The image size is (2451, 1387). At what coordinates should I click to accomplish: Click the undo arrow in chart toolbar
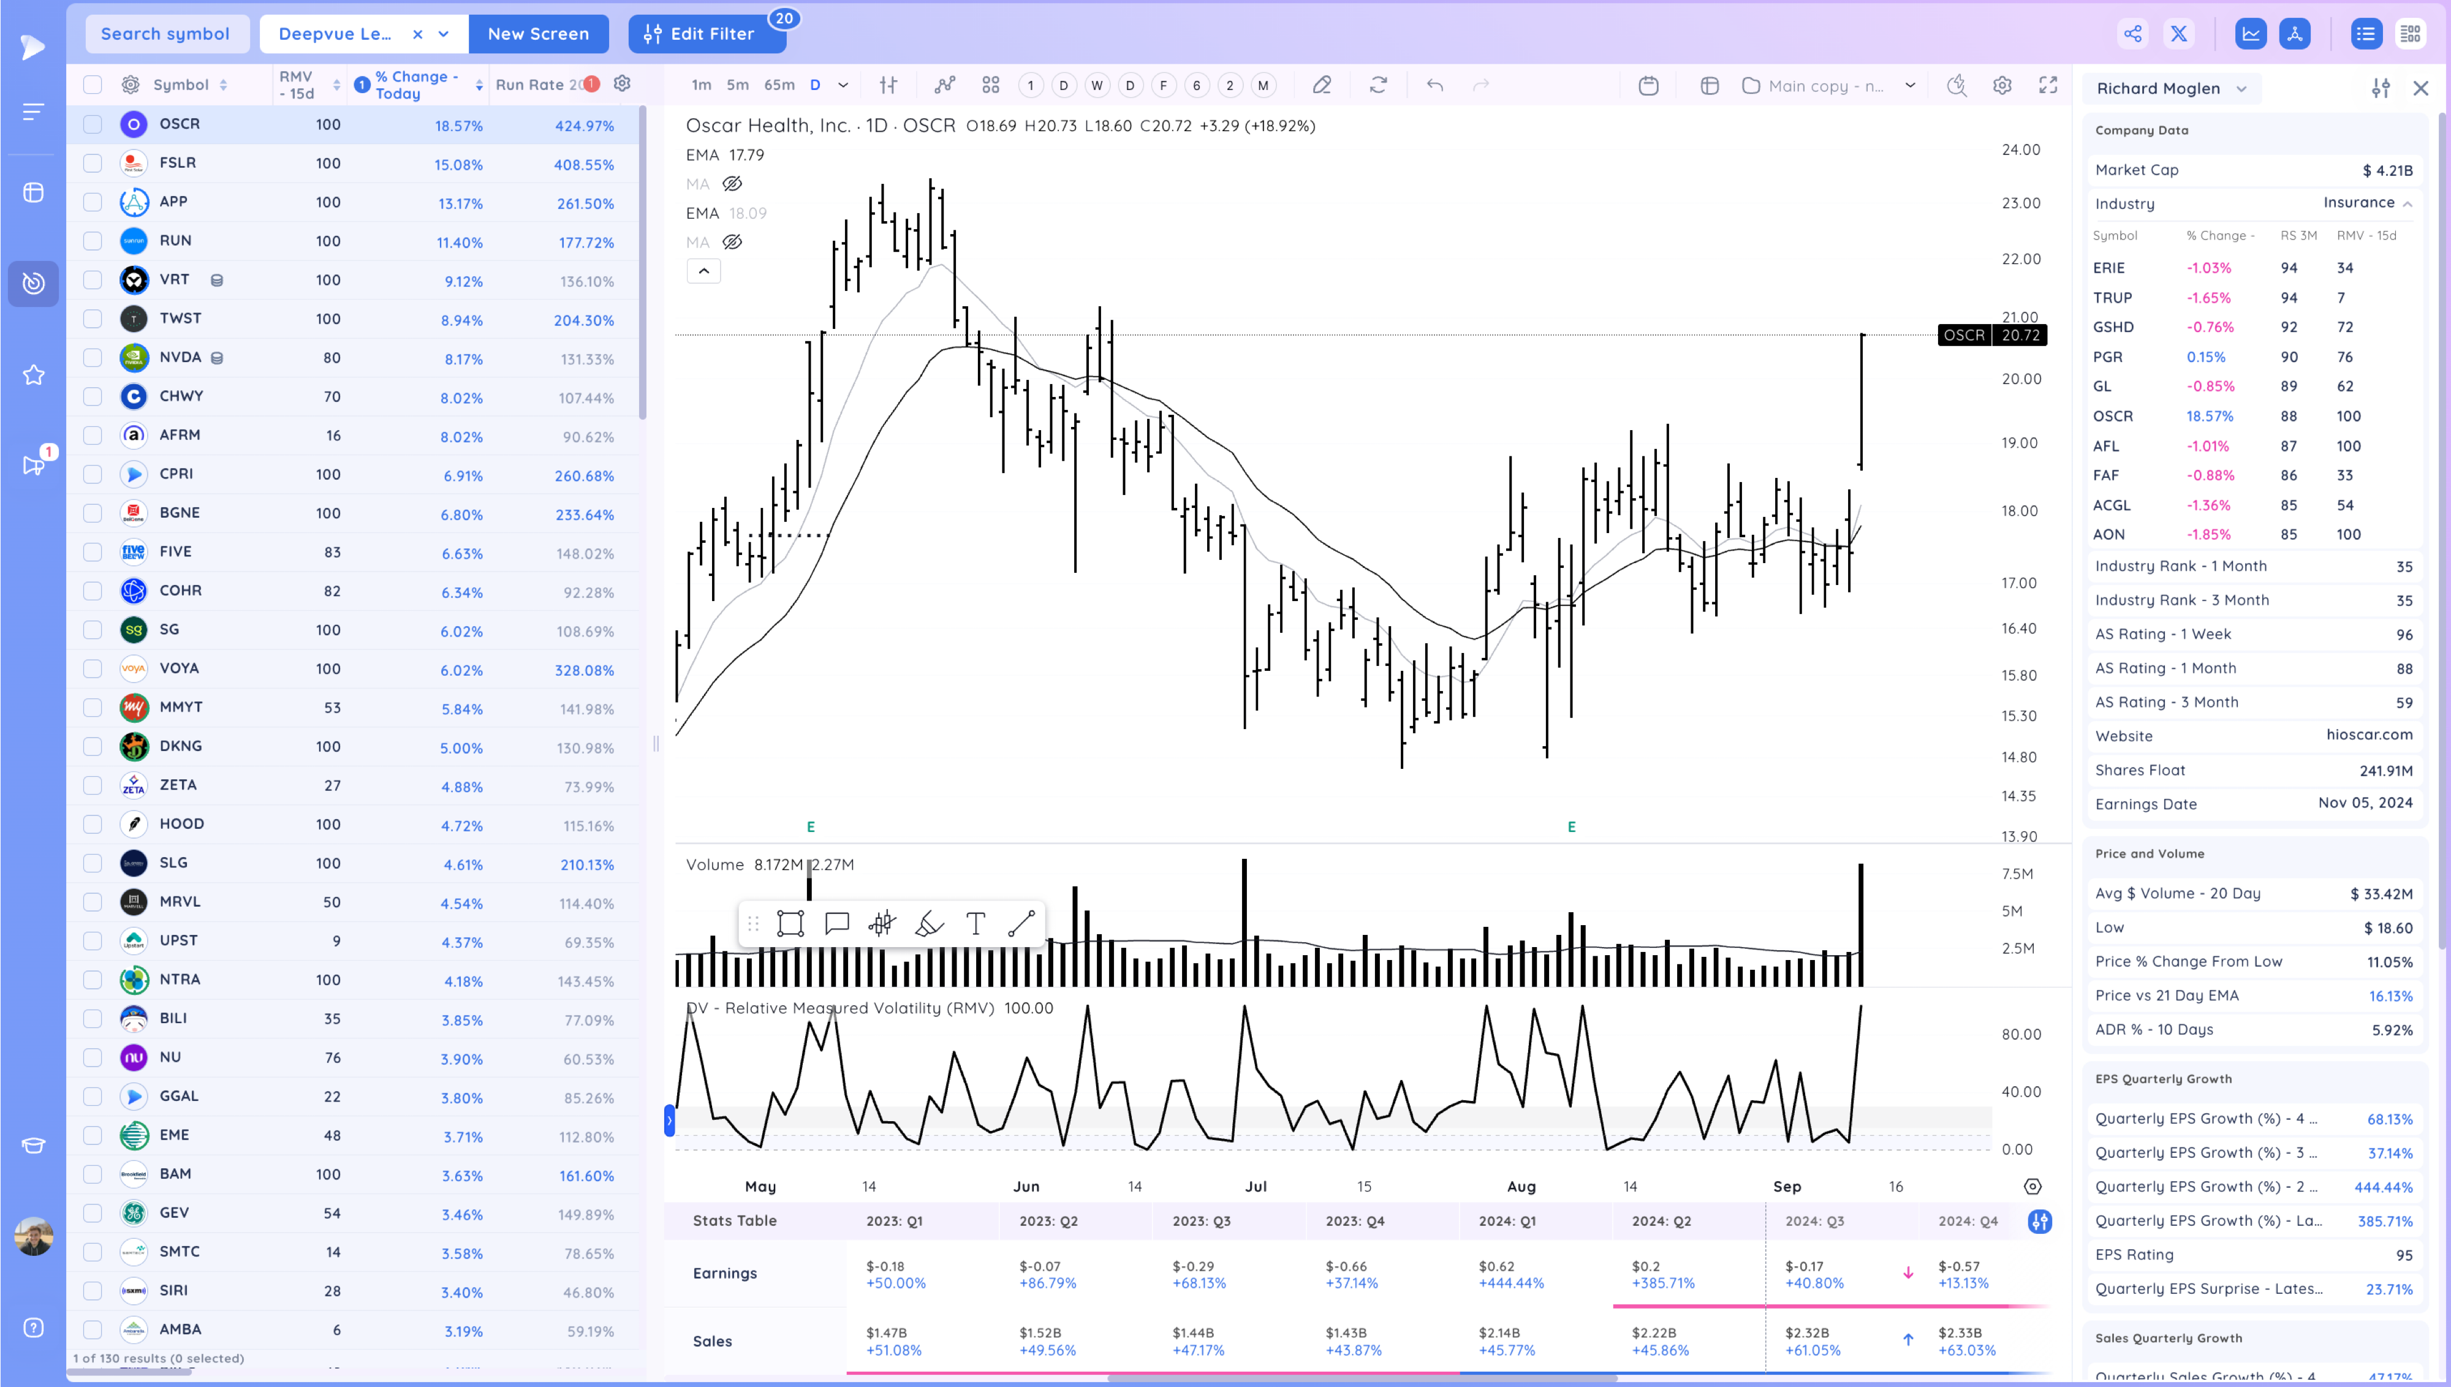coord(1434,86)
